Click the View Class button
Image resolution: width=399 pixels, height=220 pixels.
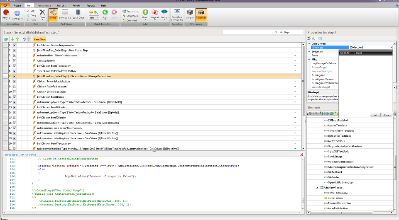pyautogui.click(x=40, y=39)
